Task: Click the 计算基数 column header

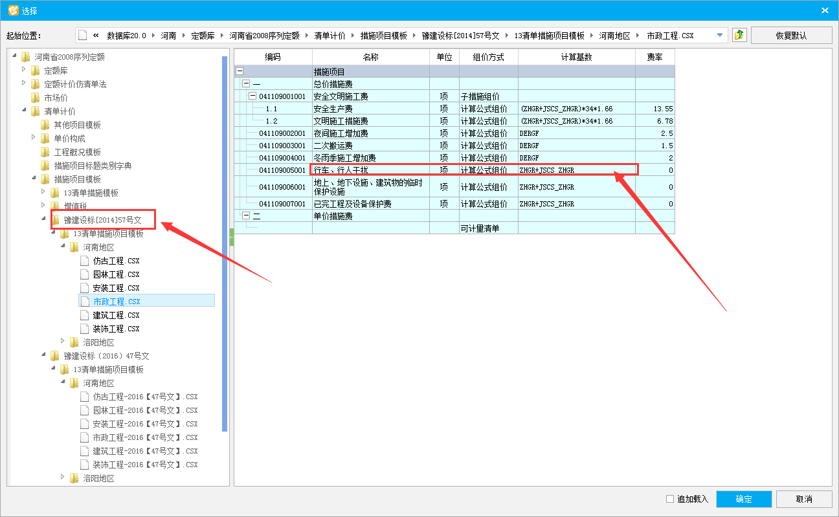Action: pyautogui.click(x=576, y=57)
